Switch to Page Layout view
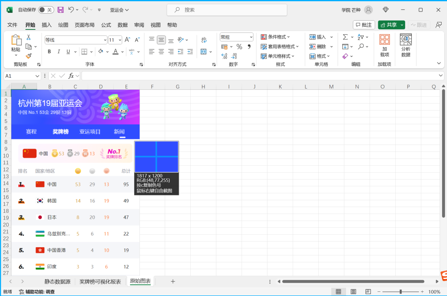 (x=353, y=292)
